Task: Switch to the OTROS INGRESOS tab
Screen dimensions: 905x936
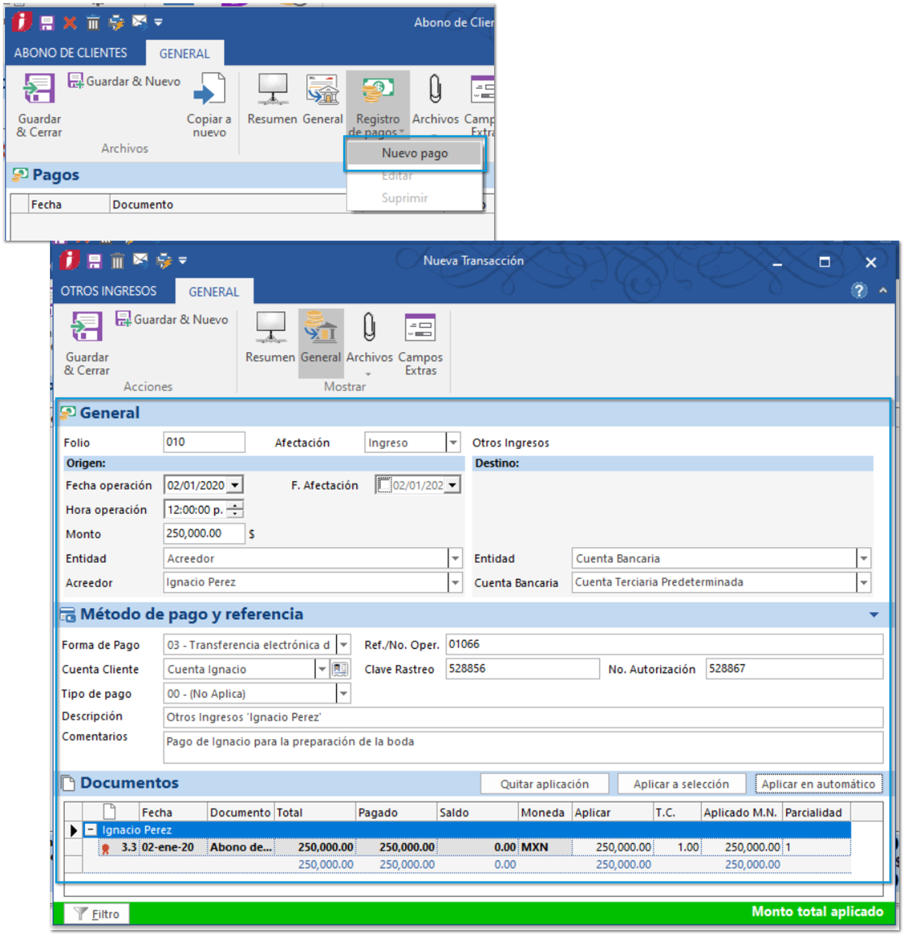Action: click(109, 291)
